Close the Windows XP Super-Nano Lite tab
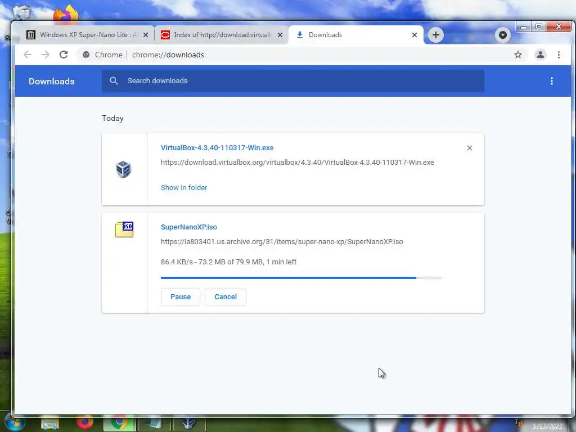 click(x=146, y=35)
